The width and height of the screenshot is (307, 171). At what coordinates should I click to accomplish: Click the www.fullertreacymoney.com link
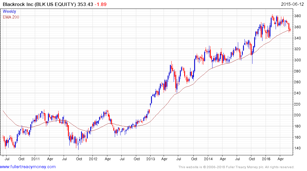click(x=28, y=167)
